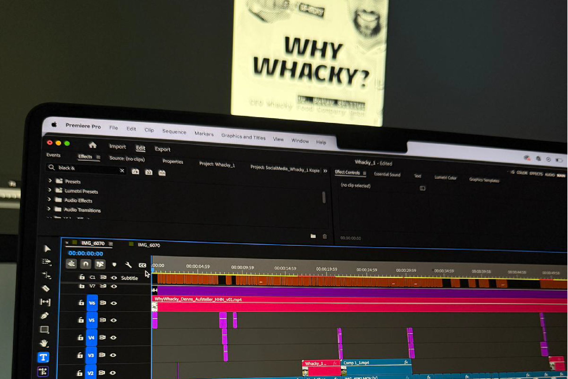
Task: Toggle lock on track V4
Action: pyautogui.click(x=80, y=337)
